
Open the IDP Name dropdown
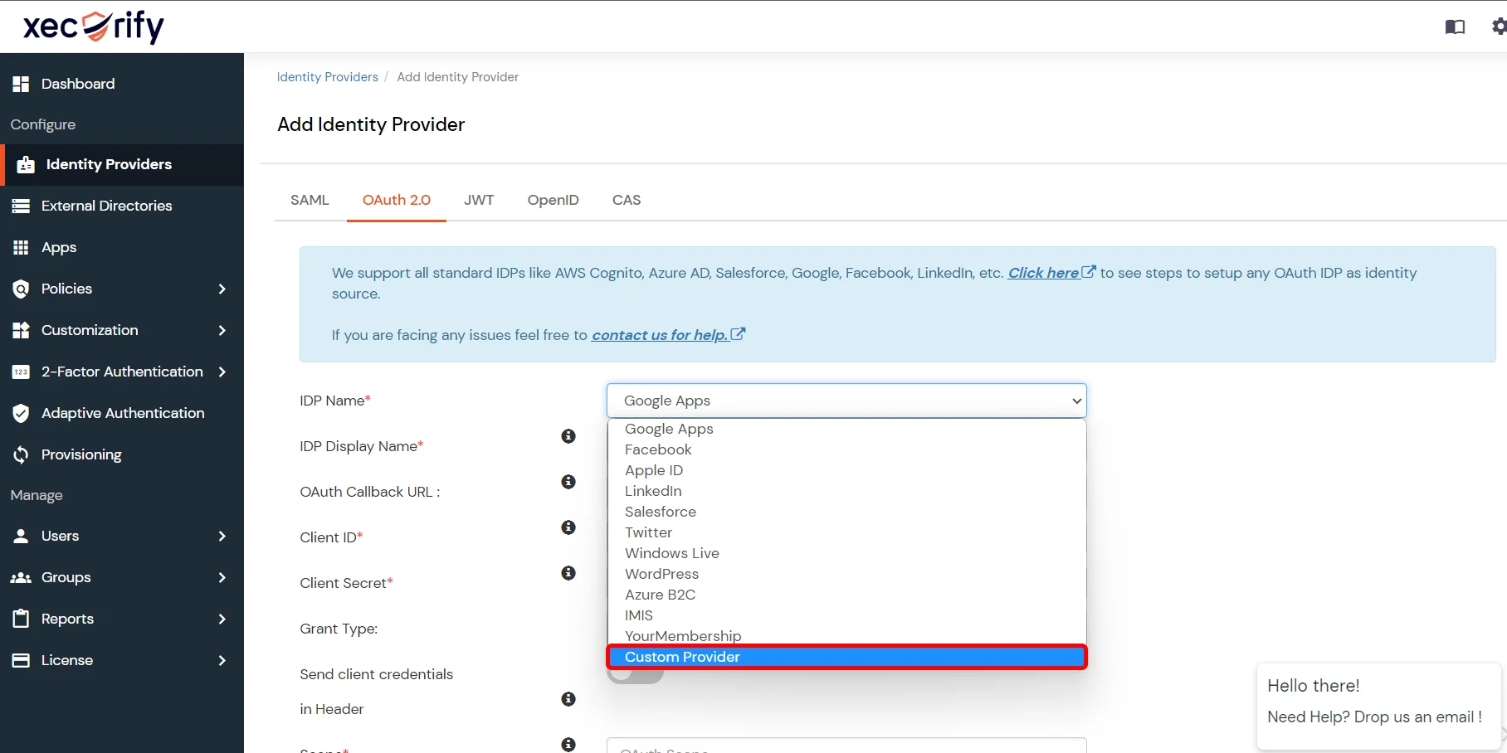pos(846,401)
